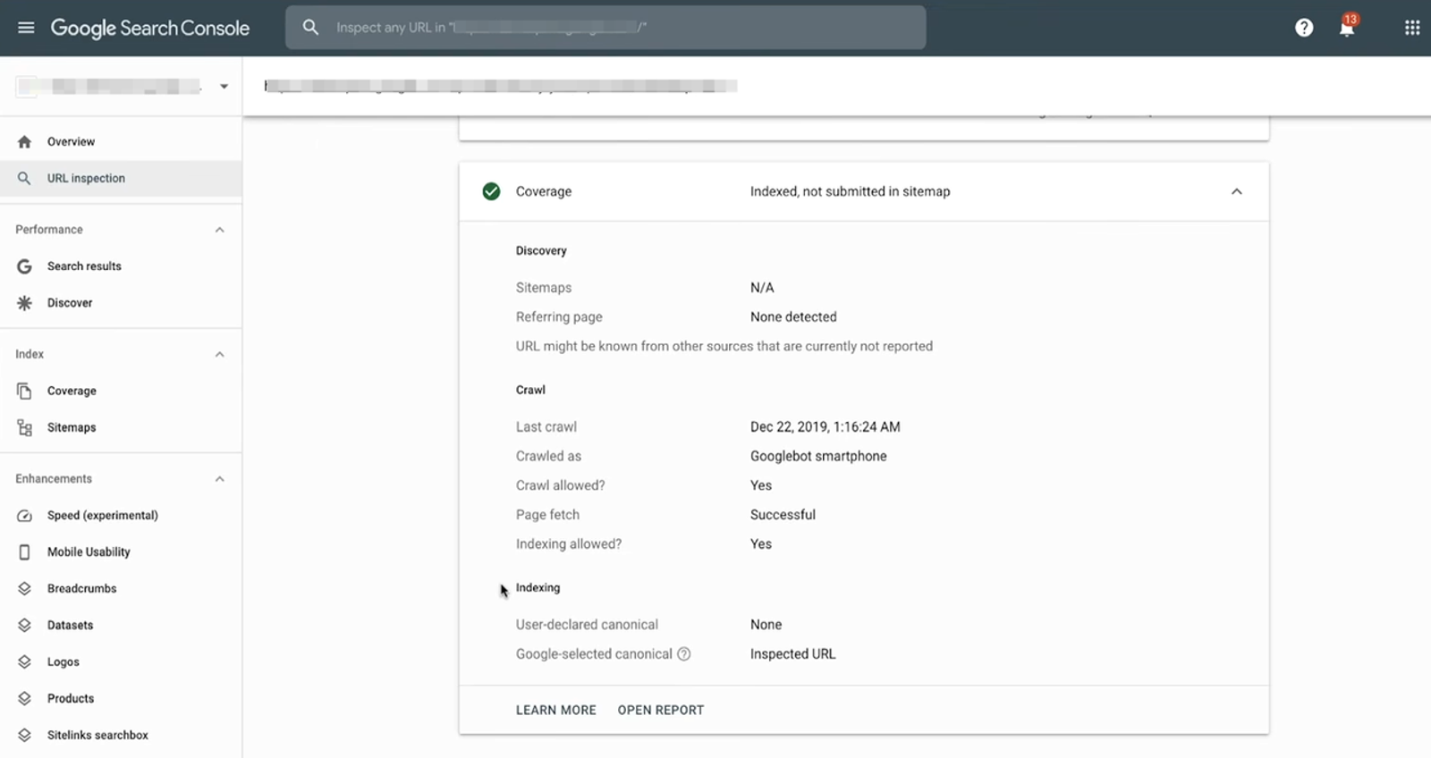
Task: Open the Discover report
Action: point(121,303)
